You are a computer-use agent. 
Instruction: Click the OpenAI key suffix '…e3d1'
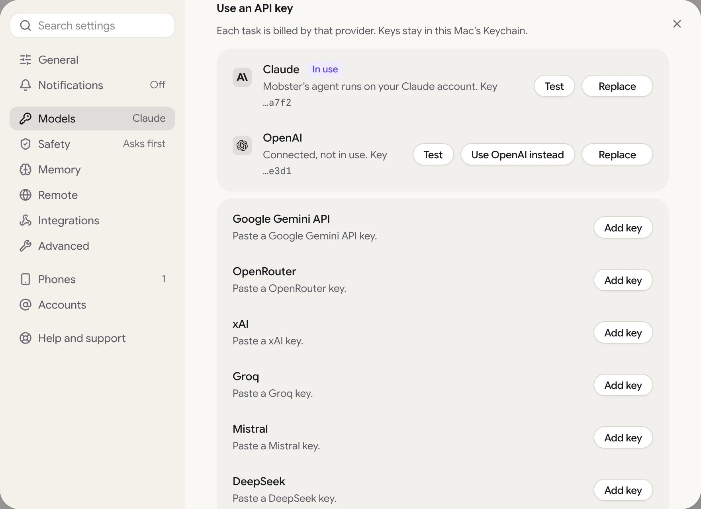(277, 171)
